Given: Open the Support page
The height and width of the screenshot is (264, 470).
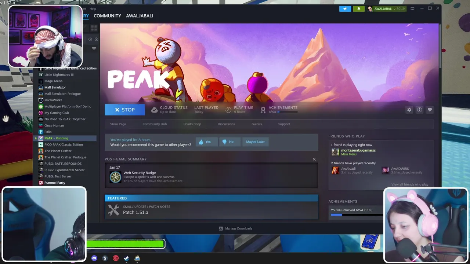Looking at the screenshot, I should (284, 124).
